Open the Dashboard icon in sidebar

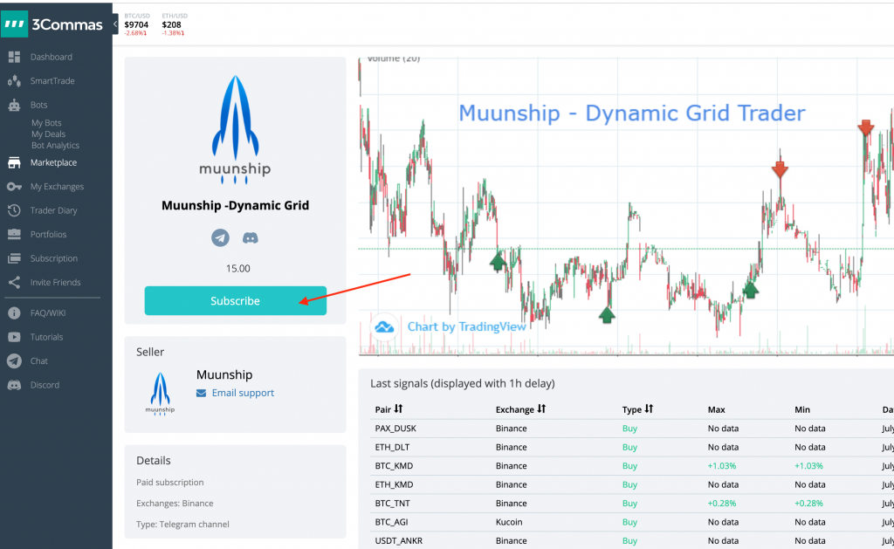pyautogui.click(x=14, y=57)
